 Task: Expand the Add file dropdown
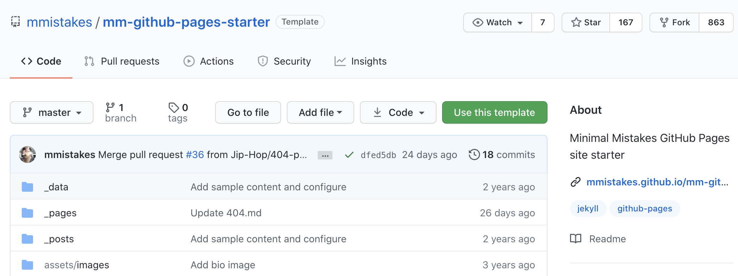pyautogui.click(x=321, y=112)
